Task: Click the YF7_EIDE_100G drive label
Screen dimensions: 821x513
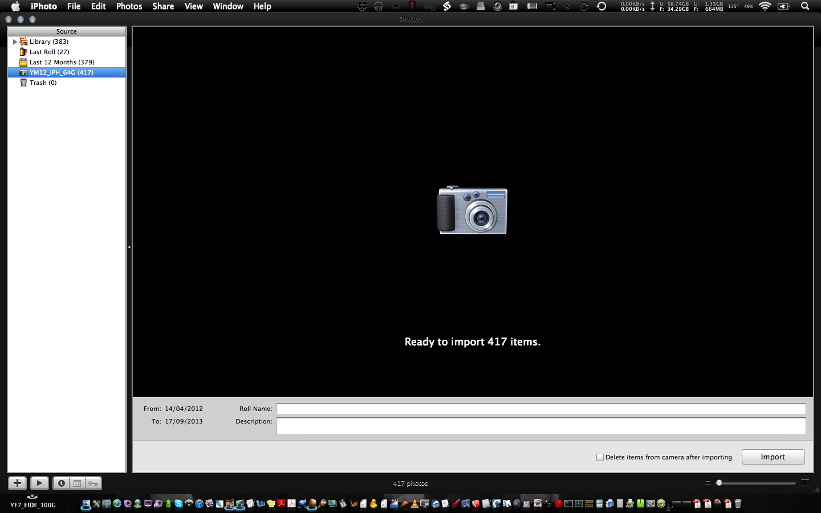Action: click(x=33, y=505)
